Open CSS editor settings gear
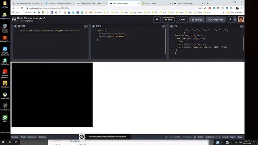This screenshot has width=258, height=145. [93, 26]
